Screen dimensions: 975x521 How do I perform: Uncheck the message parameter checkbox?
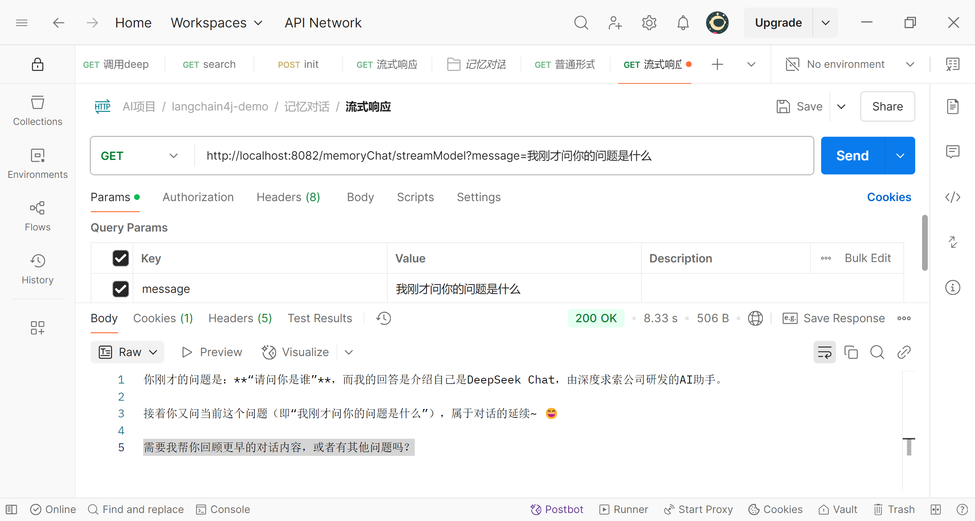[120, 289]
